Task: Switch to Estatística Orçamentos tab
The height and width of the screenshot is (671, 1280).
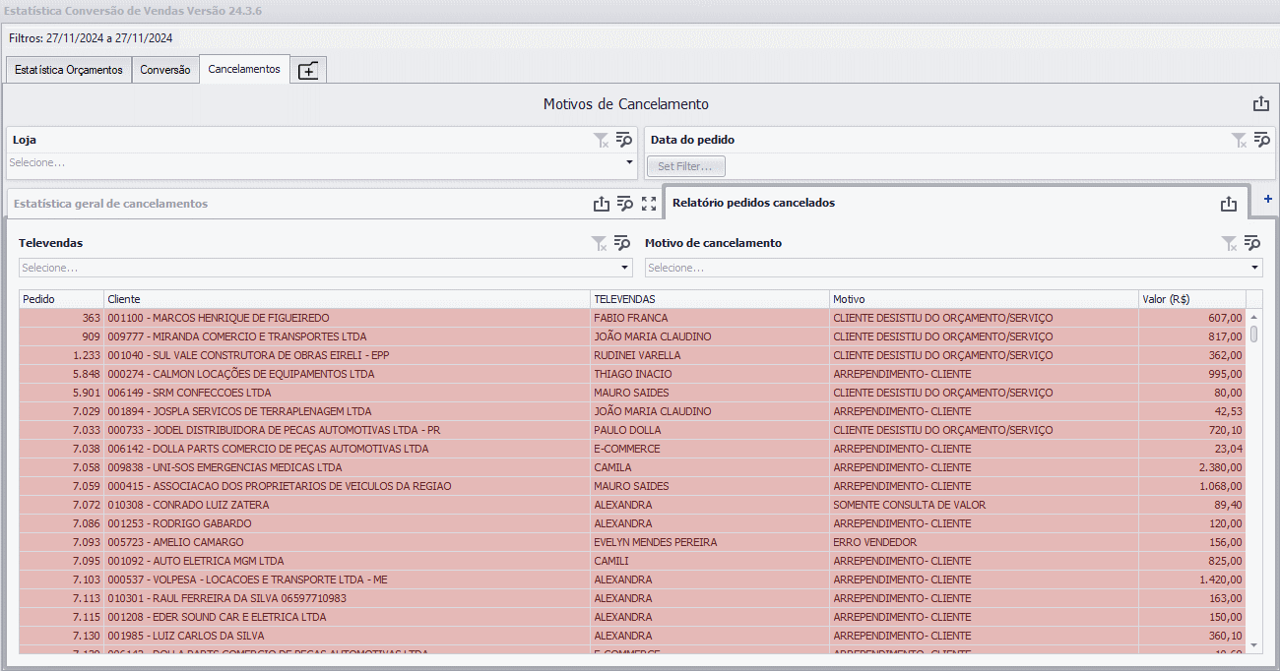Action: 69,71
